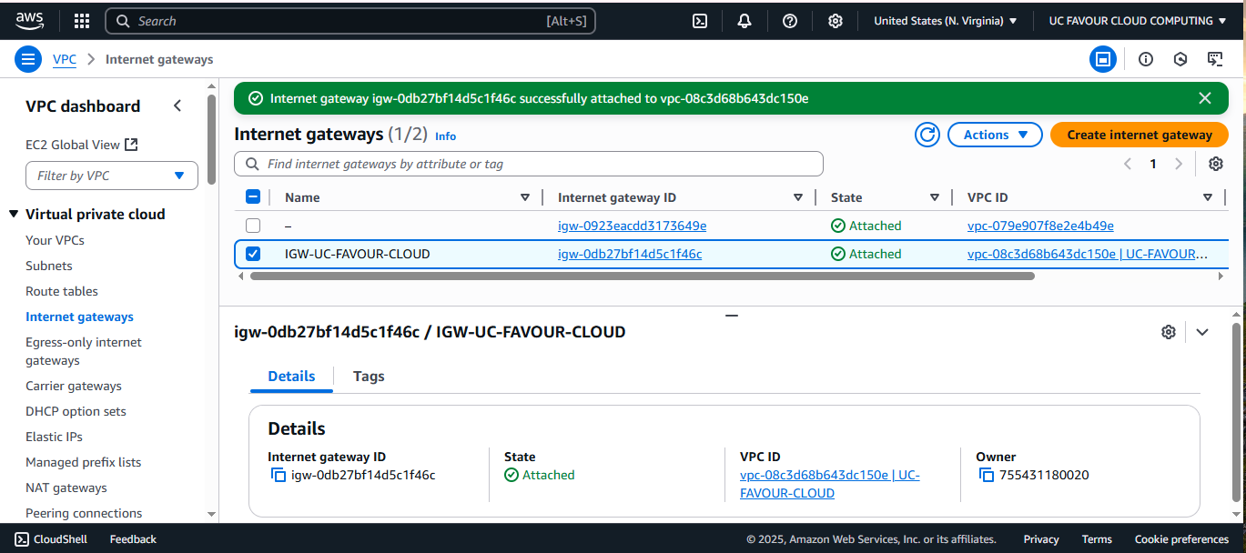Open igw-0db27bf14d5c1f46c table link

630,254
